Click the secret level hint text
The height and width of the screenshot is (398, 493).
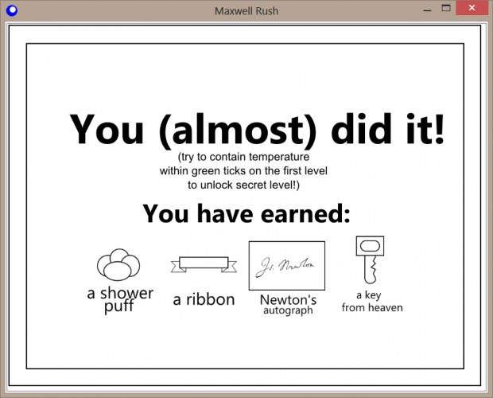243,170
